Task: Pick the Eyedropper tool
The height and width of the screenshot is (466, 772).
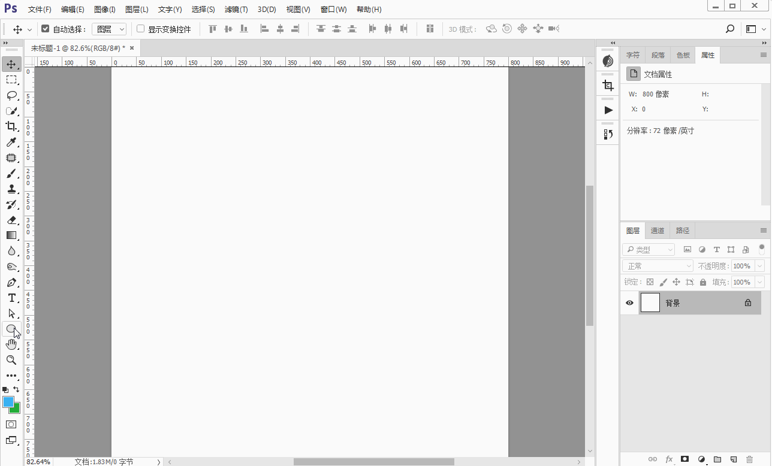Action: (x=11, y=142)
